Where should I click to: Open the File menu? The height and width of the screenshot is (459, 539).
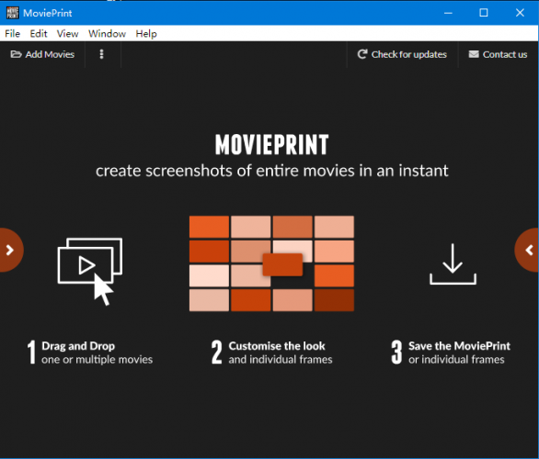(x=12, y=34)
